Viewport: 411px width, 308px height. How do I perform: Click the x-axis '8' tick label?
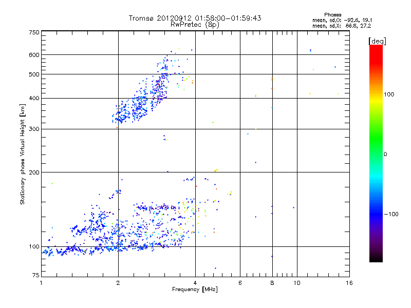(x=272, y=283)
